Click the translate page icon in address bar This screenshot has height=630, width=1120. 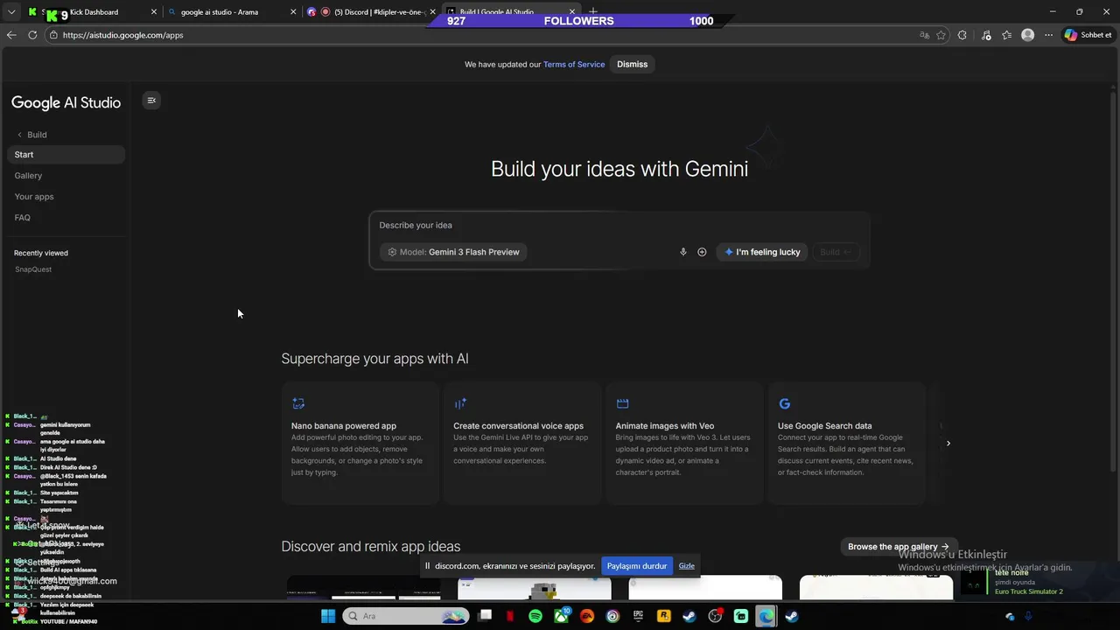pos(924,35)
